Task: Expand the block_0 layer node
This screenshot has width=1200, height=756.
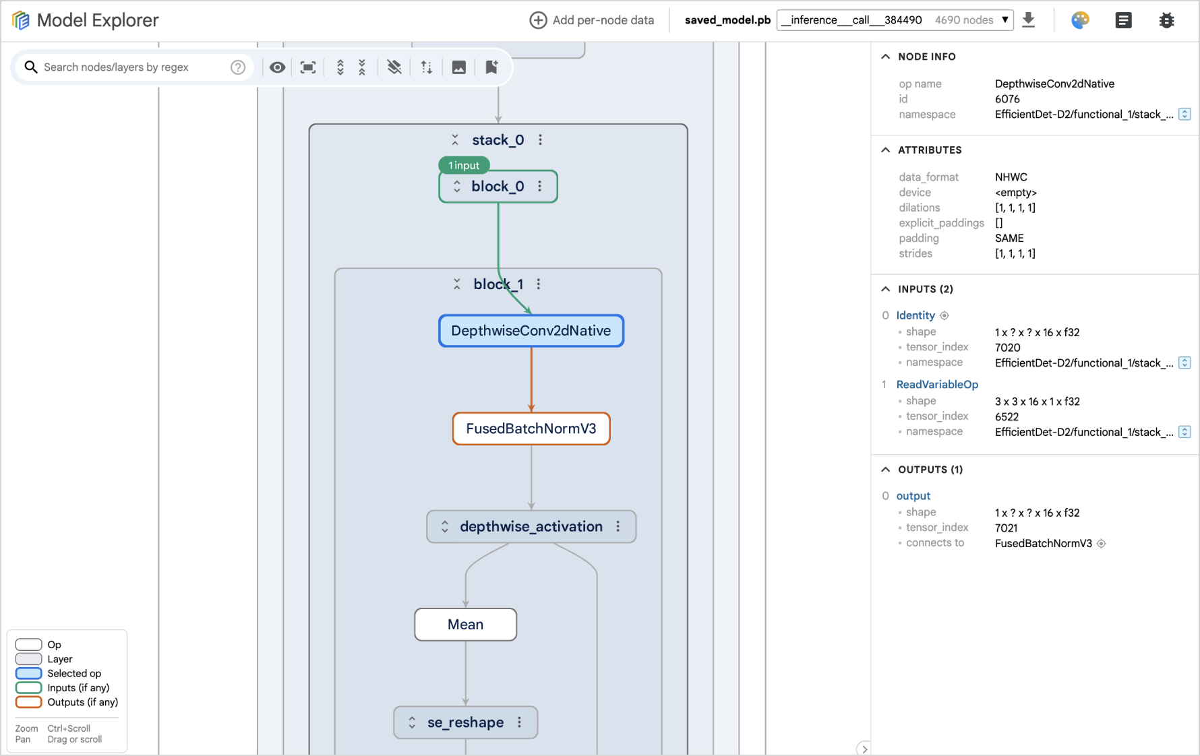Action: click(x=456, y=186)
